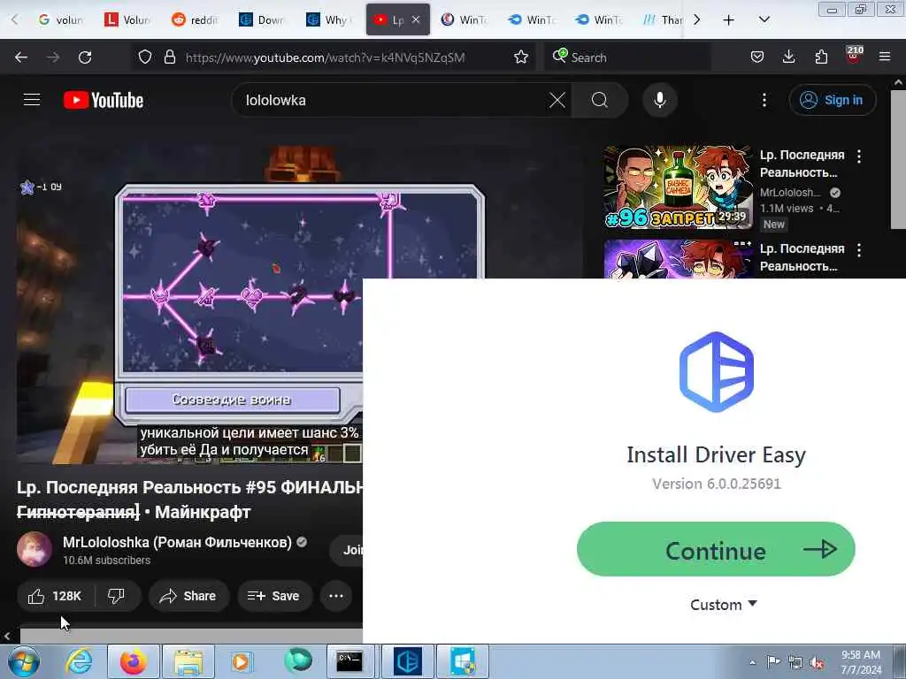Click the green Continue button
The height and width of the screenshot is (679, 906).
click(715, 549)
